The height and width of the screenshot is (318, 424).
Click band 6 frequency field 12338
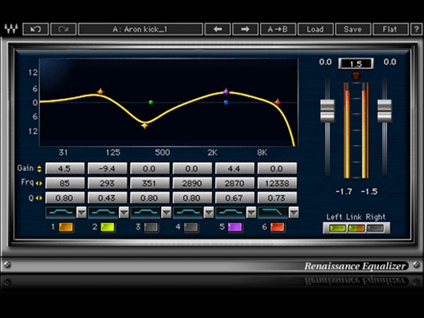click(277, 183)
